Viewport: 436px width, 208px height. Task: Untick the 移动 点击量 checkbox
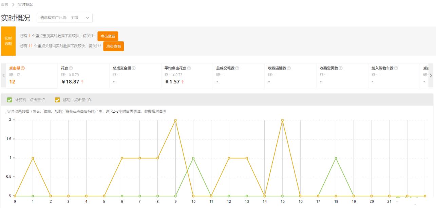click(57, 100)
